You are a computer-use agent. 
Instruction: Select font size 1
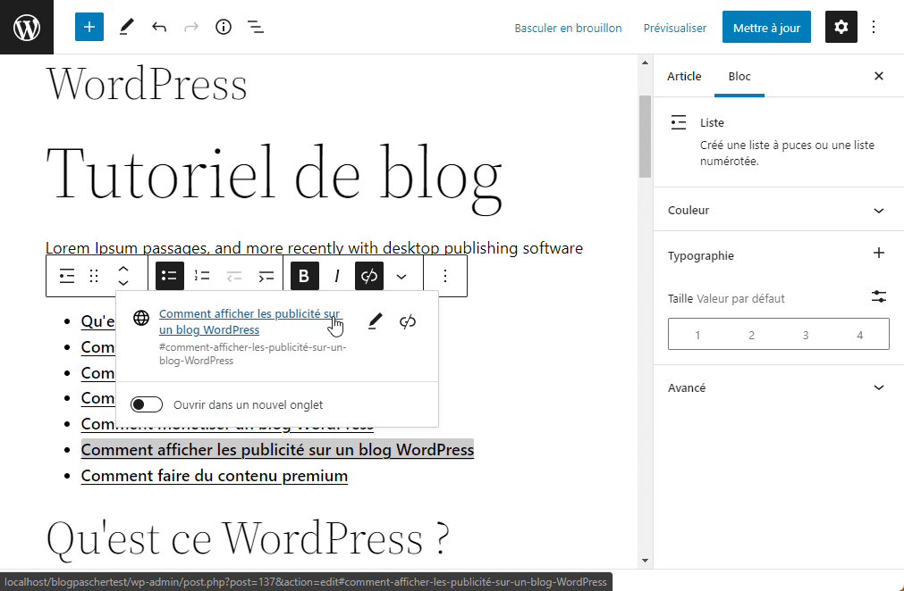[x=697, y=335]
